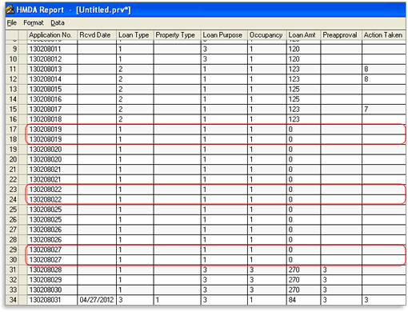Select the Application No. column header
This screenshot has width=408, height=312.
click(x=52, y=35)
